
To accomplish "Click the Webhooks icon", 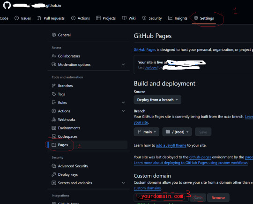I will pyautogui.click(x=54, y=119).
